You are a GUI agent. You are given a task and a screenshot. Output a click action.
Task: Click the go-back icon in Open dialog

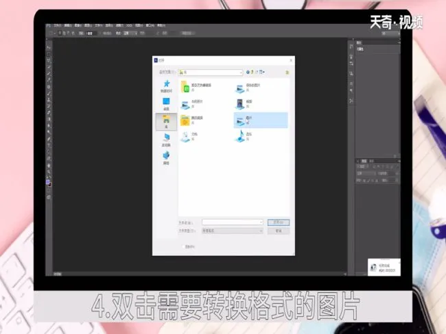point(248,72)
